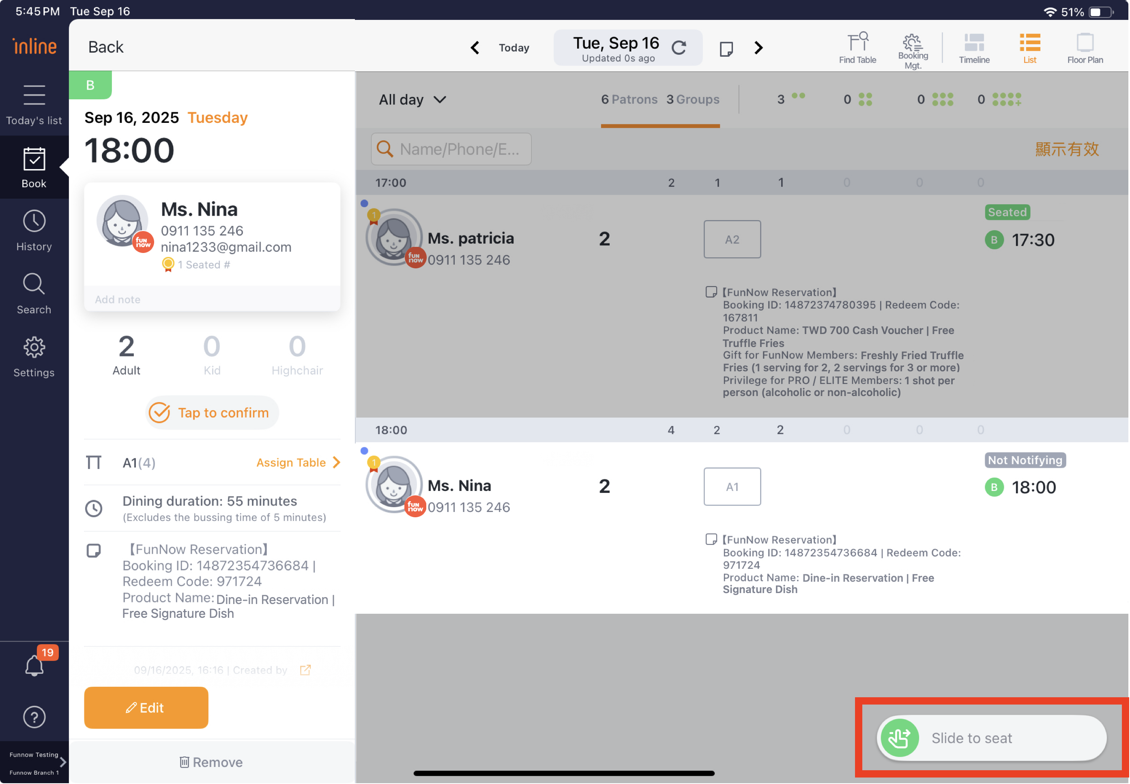Open the day note icon in header
Screen dimensions: 1130x784
click(x=726, y=48)
